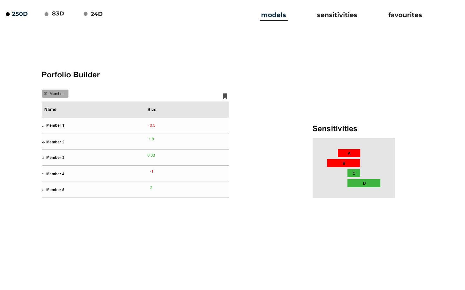Screen dimensions: 465x290
Task: Open the models tab
Action: click(x=274, y=15)
